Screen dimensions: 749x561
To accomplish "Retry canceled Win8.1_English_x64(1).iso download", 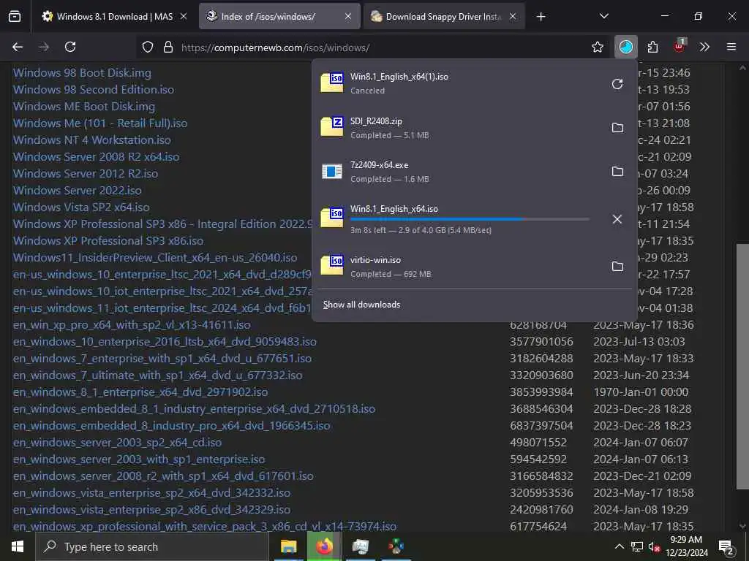I will 617,84.
